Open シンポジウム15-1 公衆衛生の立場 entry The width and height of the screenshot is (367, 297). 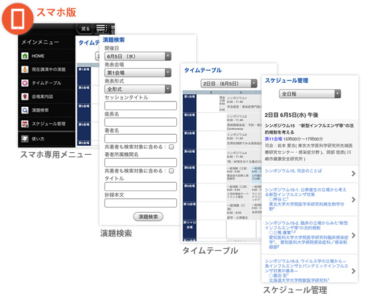(310, 200)
